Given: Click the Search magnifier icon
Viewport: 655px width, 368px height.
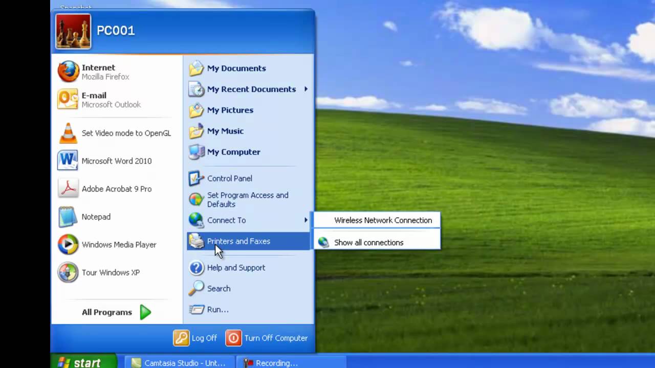Looking at the screenshot, I should click(x=196, y=288).
